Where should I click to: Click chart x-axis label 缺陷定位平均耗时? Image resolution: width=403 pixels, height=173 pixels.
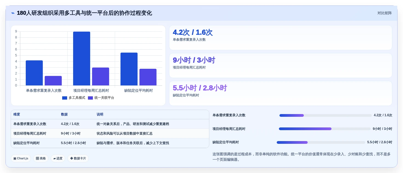(139, 90)
